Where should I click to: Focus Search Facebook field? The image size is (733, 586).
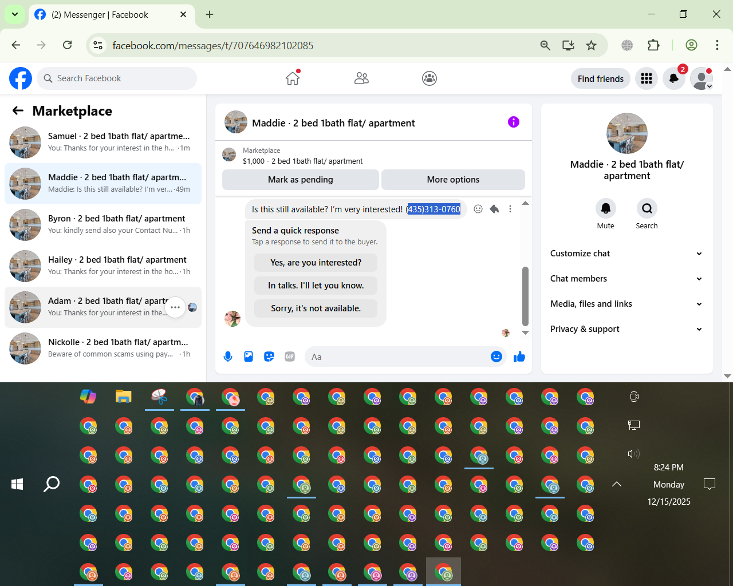click(117, 78)
